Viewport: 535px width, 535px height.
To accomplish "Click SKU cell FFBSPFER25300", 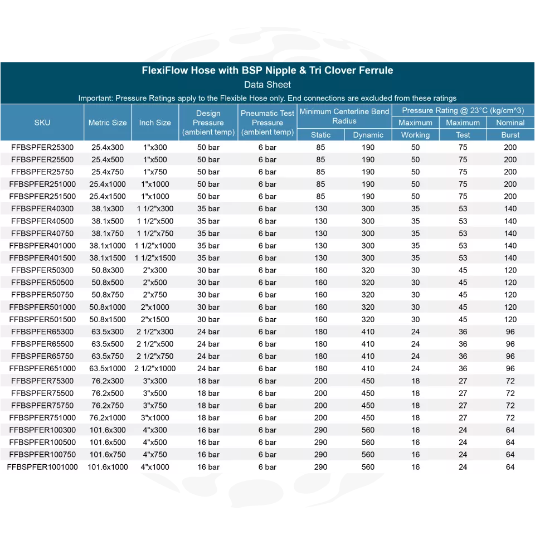I will click(42, 148).
